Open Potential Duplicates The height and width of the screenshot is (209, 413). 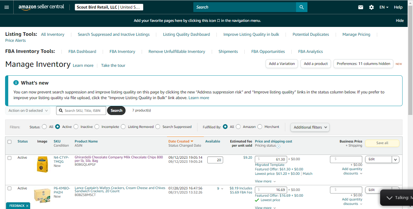coord(311,35)
